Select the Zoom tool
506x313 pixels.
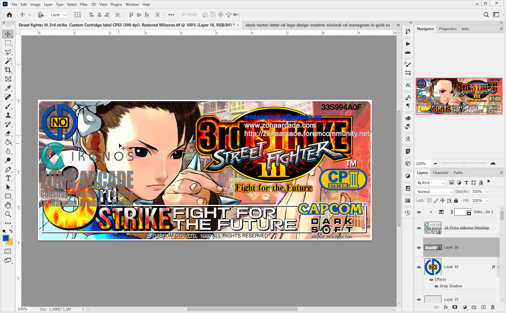(8, 214)
